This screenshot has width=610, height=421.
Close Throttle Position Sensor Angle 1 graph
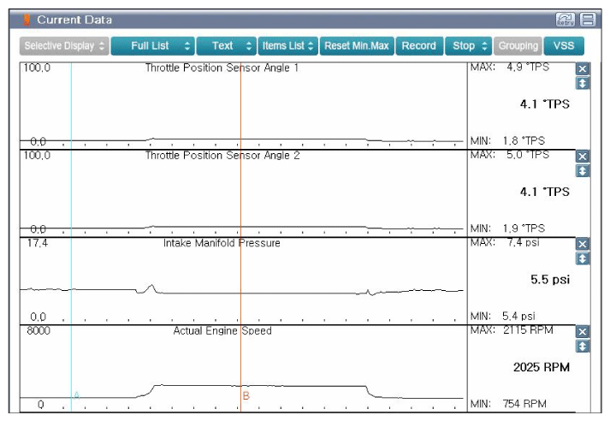tap(582, 68)
